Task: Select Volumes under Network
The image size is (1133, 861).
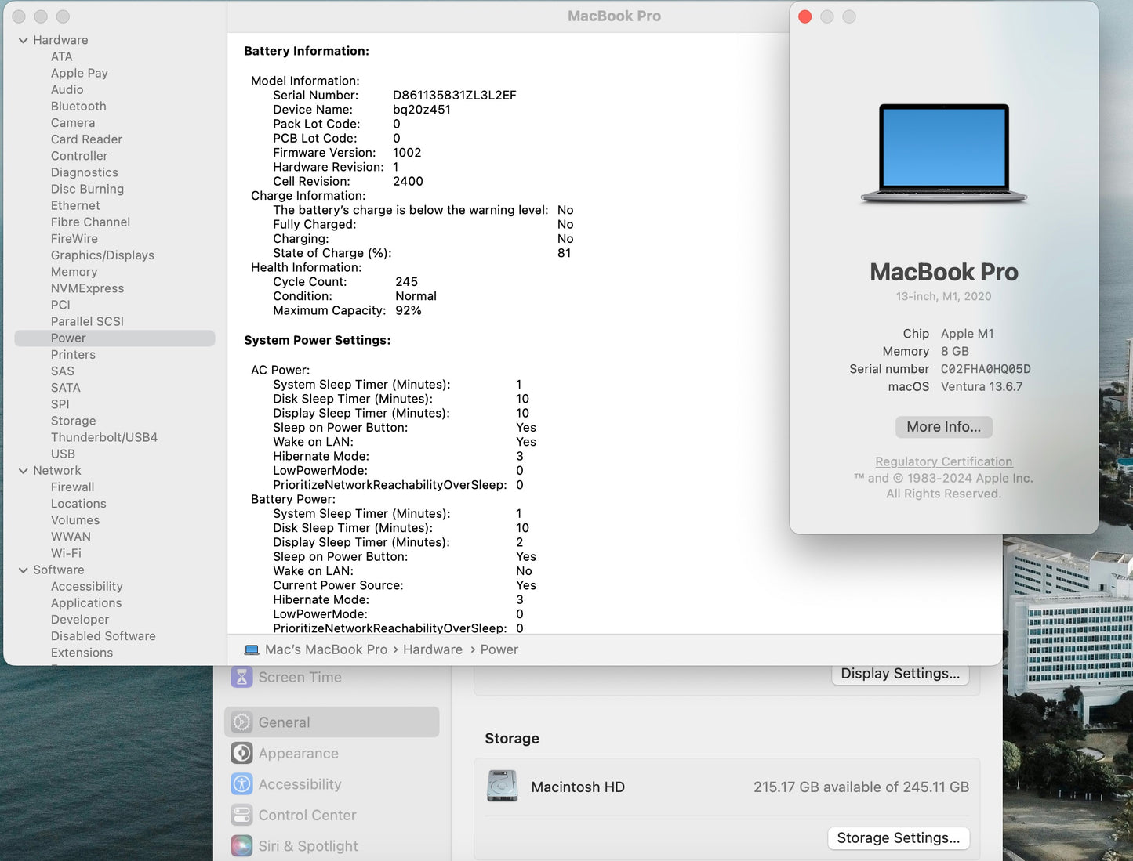Action: tap(75, 520)
